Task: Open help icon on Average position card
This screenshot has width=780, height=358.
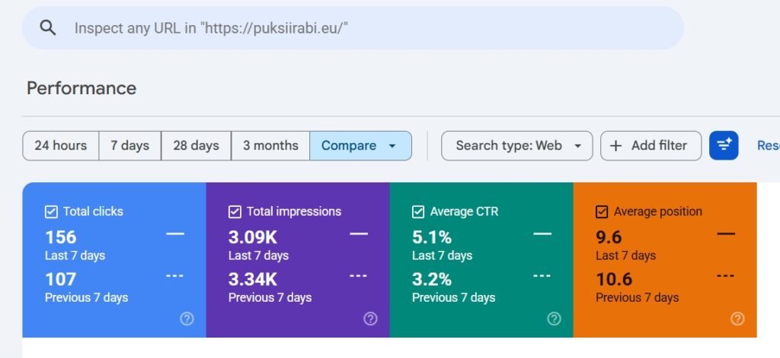Action: click(x=737, y=318)
